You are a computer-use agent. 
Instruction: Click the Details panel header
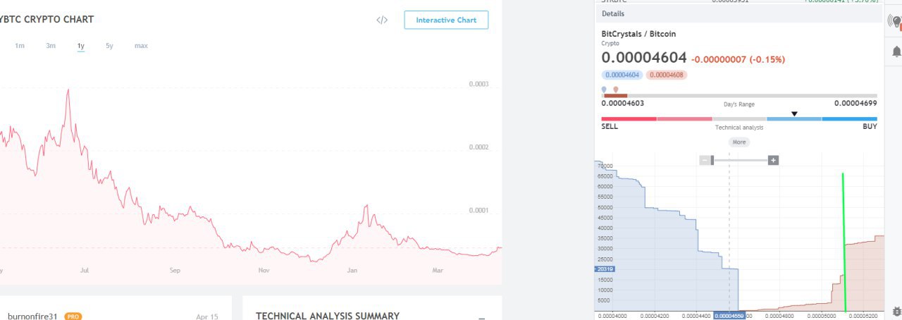click(x=739, y=13)
